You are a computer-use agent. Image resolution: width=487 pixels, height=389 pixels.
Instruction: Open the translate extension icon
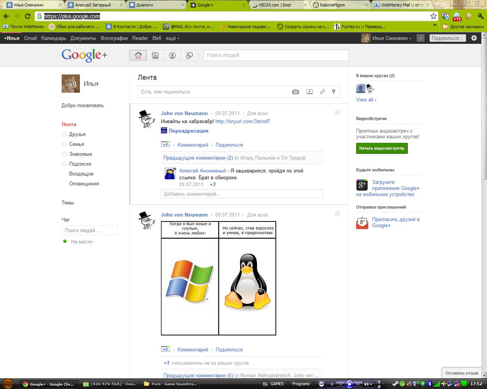(x=445, y=16)
